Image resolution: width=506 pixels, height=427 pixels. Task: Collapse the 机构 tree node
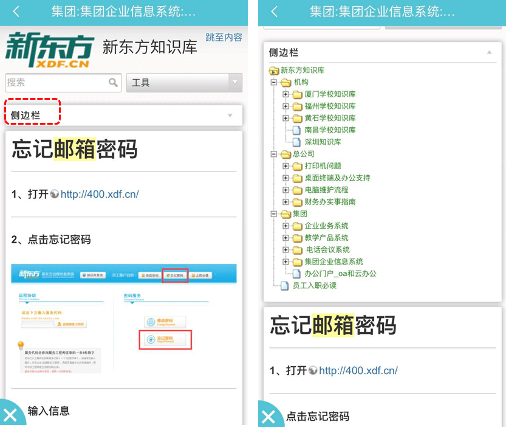274,82
